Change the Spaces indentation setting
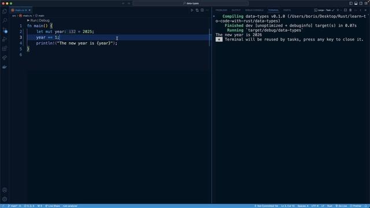The height and width of the screenshot is (208, 370). point(303,206)
